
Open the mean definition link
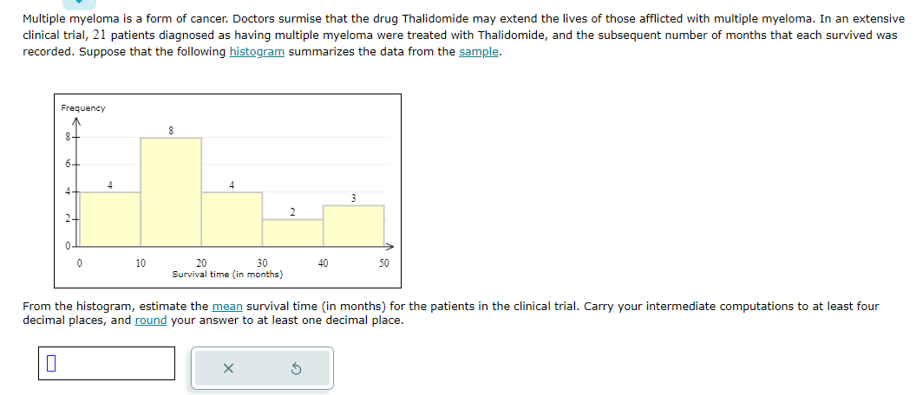[x=227, y=307]
